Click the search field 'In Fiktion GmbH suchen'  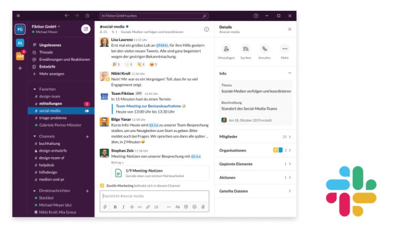pyautogui.click(x=154, y=16)
